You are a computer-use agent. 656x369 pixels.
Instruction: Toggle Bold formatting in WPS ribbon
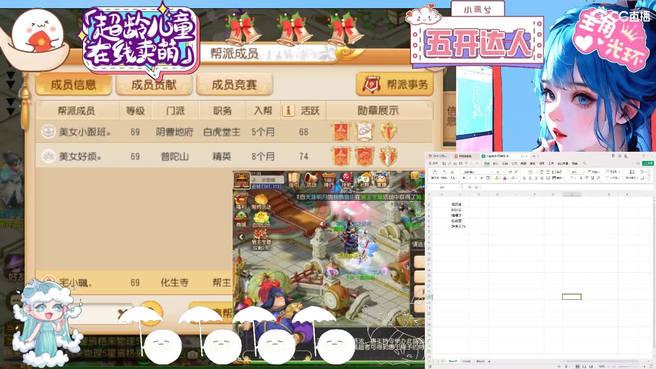click(x=464, y=178)
